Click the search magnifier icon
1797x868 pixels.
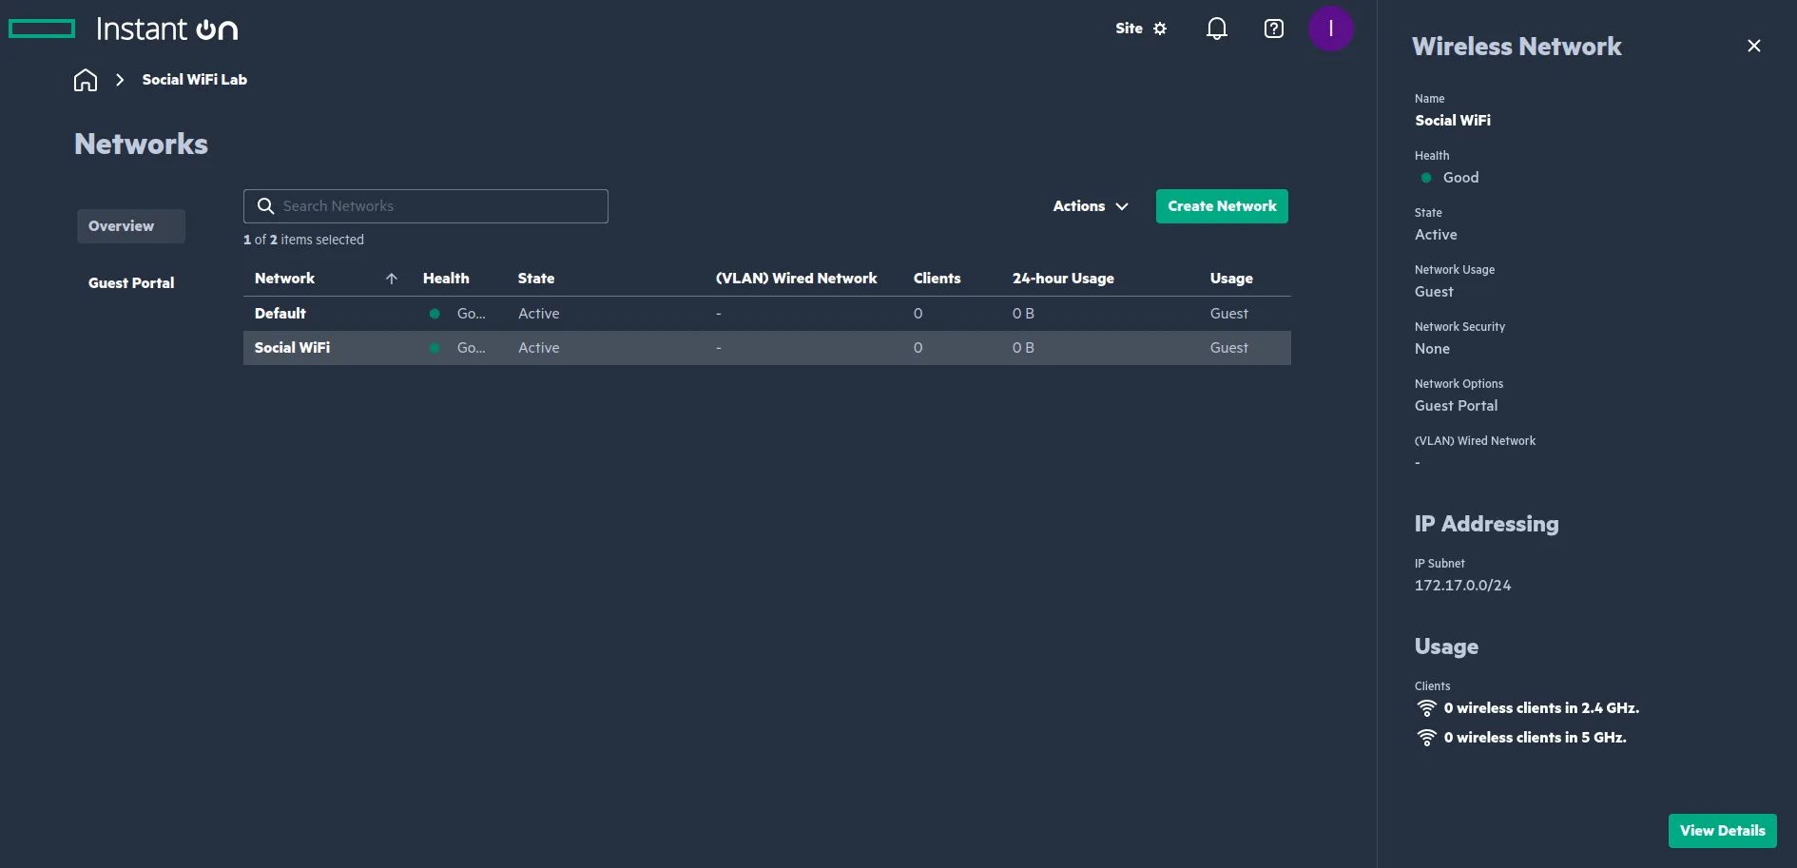[x=266, y=206]
